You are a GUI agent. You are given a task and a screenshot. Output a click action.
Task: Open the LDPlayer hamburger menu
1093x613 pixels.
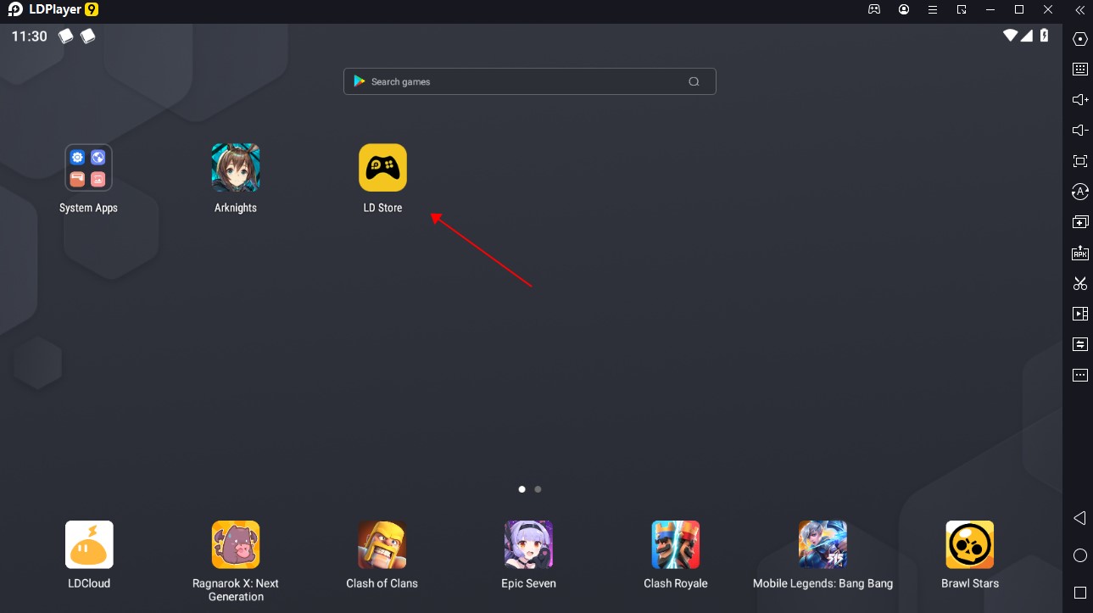(x=933, y=9)
